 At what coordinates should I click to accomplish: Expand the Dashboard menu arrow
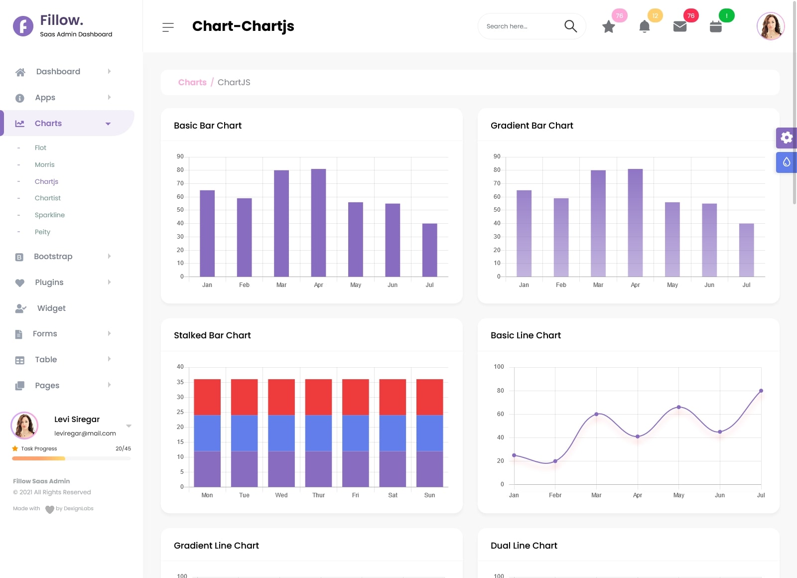(x=109, y=72)
